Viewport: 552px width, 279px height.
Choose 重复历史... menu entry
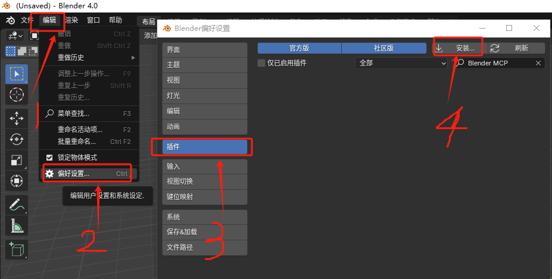click(x=89, y=97)
